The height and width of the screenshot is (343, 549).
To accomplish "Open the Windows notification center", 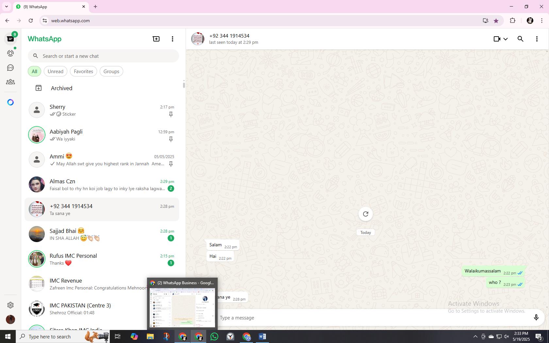I will 539,336.
